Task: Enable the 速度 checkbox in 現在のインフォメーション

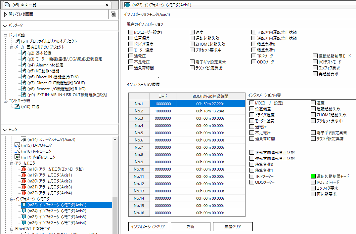Action: 192,32
